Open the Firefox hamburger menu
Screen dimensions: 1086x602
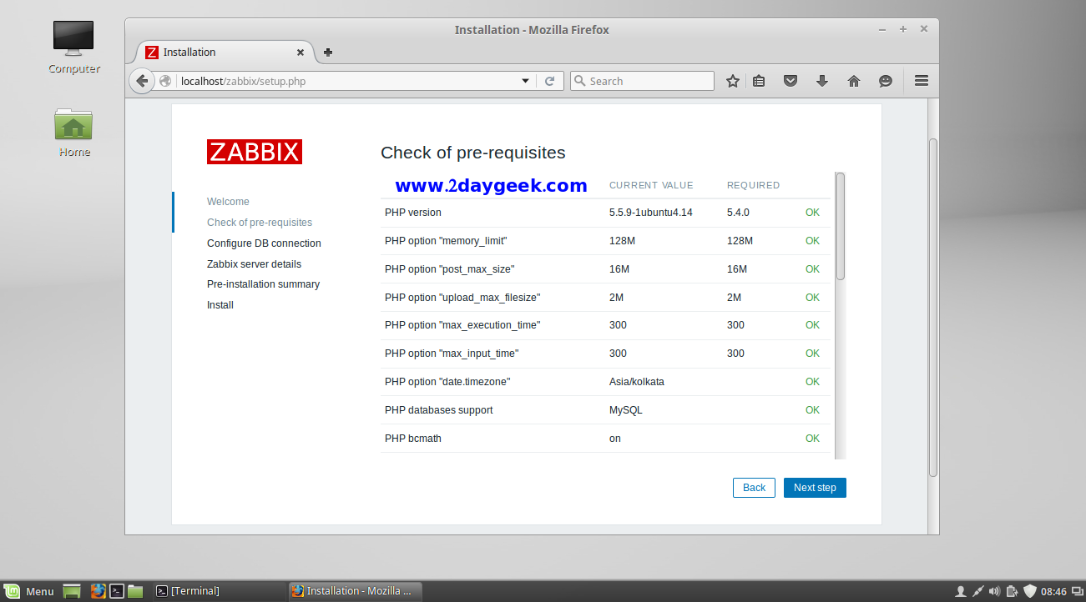tap(922, 81)
